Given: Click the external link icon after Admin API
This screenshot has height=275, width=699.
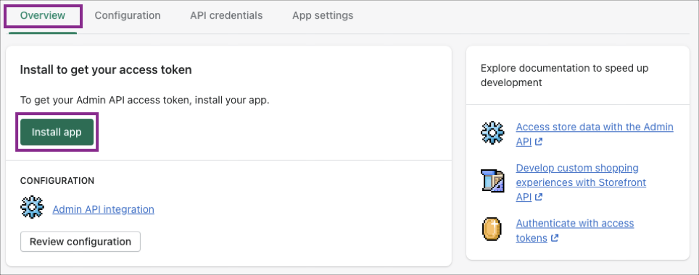Looking at the screenshot, I should [539, 142].
